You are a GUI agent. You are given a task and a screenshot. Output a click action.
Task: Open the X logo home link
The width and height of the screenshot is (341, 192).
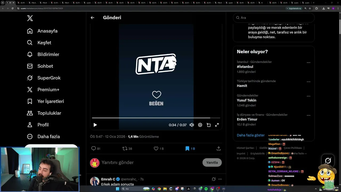30,18
